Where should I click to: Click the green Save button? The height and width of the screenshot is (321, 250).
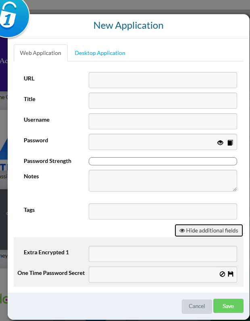(228, 306)
